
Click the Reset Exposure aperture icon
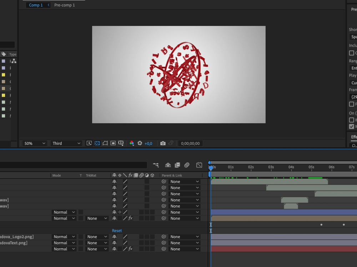(140, 143)
